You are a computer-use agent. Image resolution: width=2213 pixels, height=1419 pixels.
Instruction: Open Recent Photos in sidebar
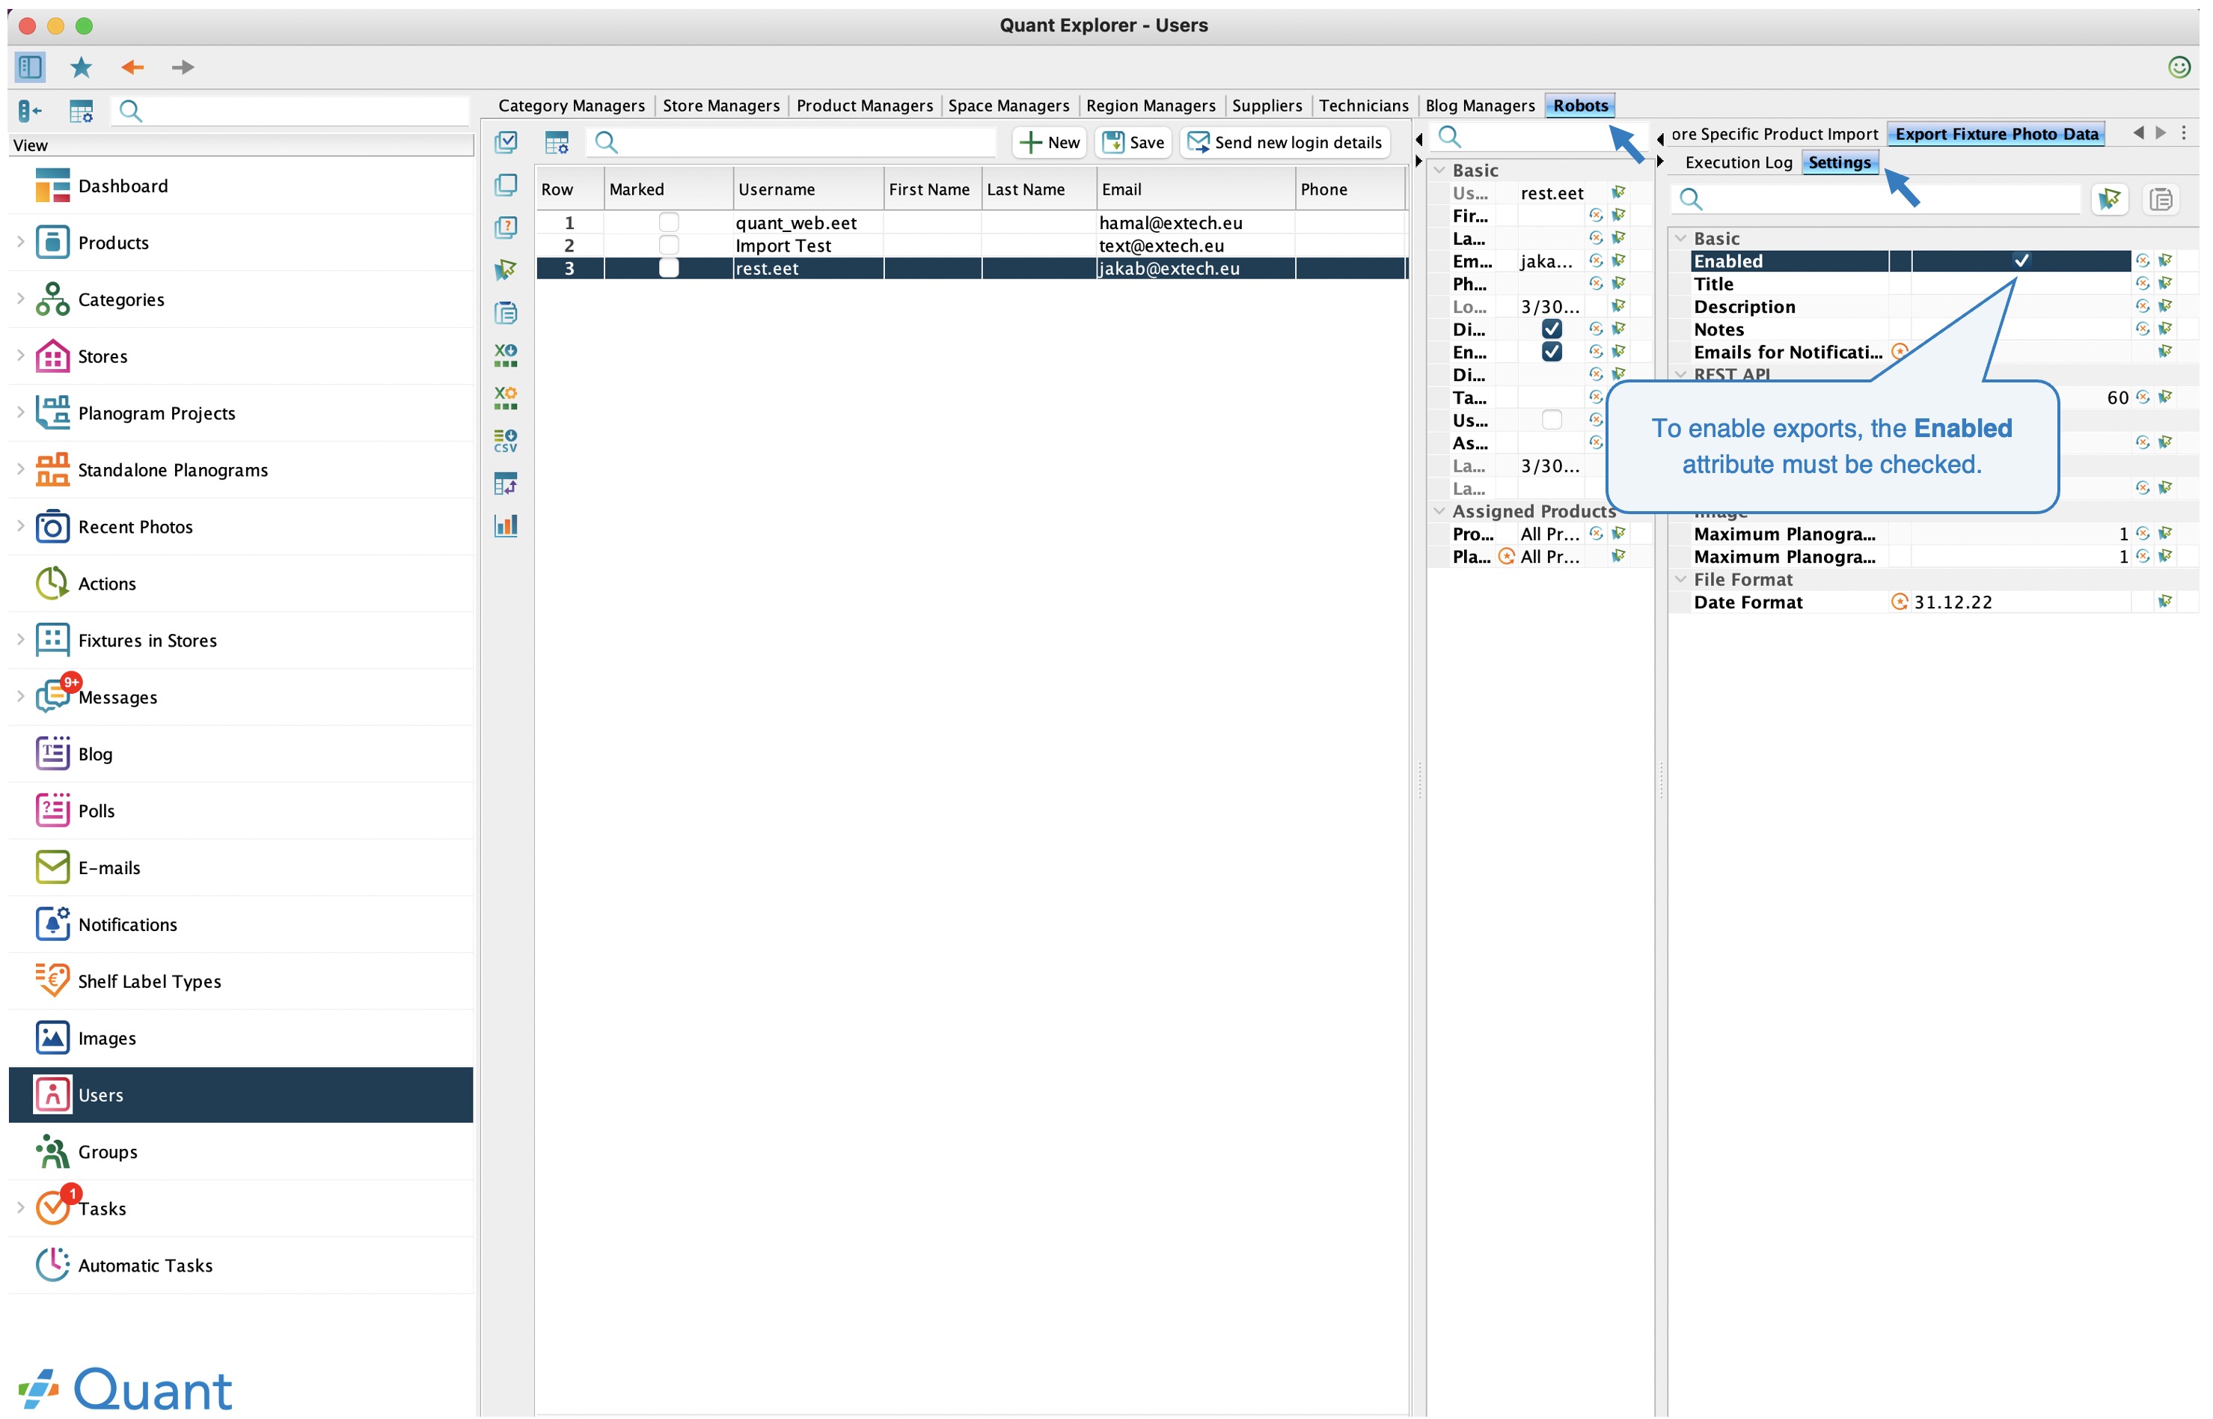pyautogui.click(x=135, y=527)
